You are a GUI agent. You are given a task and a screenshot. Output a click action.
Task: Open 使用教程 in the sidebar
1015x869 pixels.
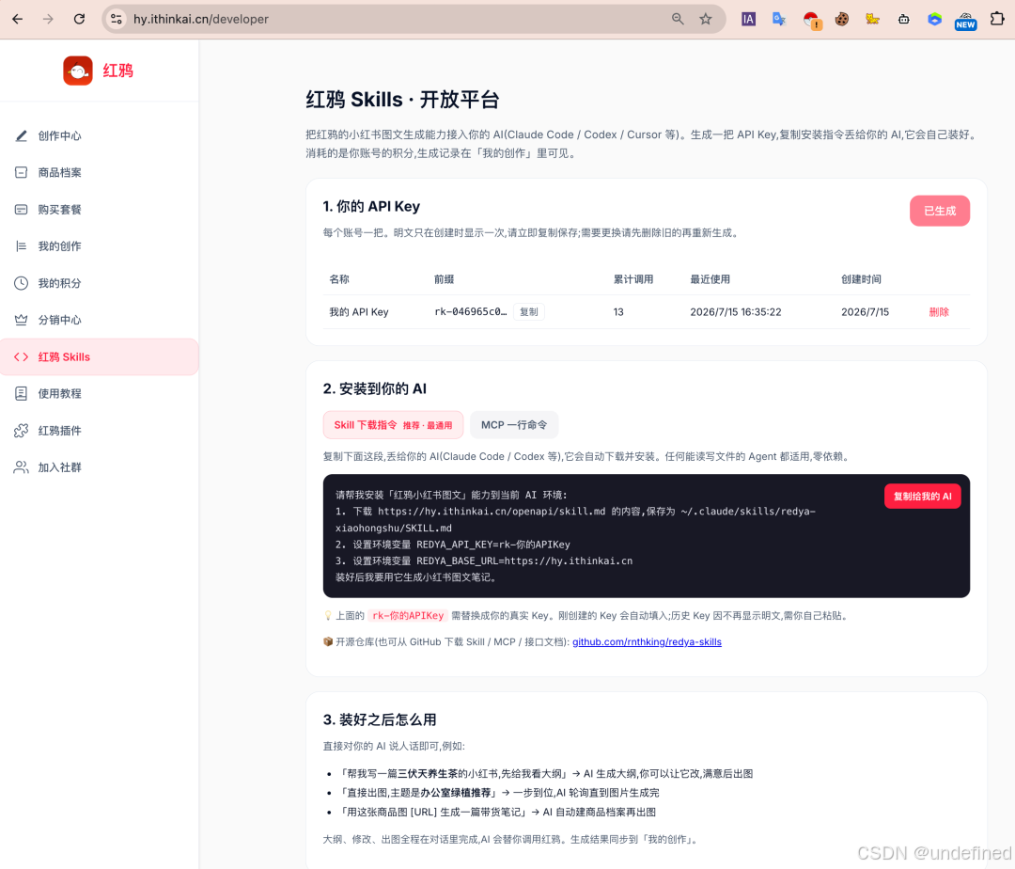click(x=99, y=393)
